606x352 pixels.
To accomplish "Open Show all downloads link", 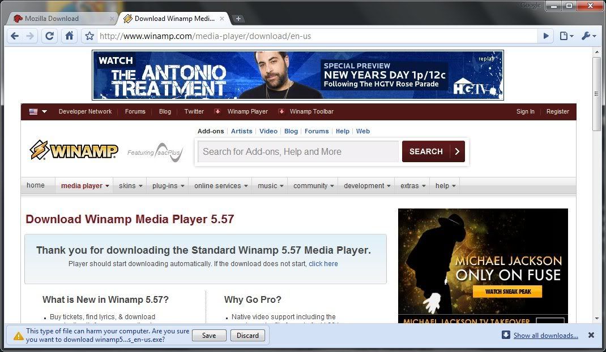I will click(x=546, y=336).
